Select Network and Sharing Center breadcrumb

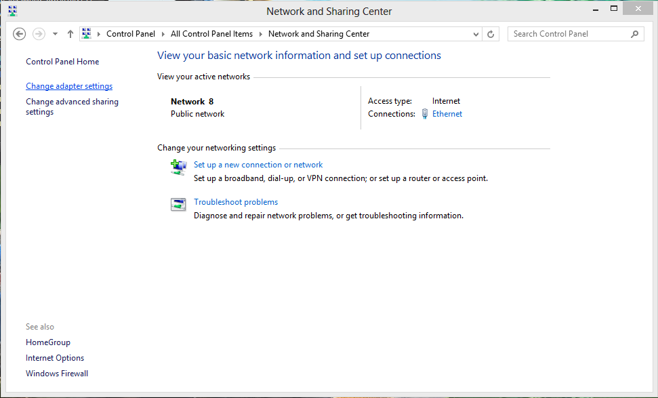(x=318, y=34)
